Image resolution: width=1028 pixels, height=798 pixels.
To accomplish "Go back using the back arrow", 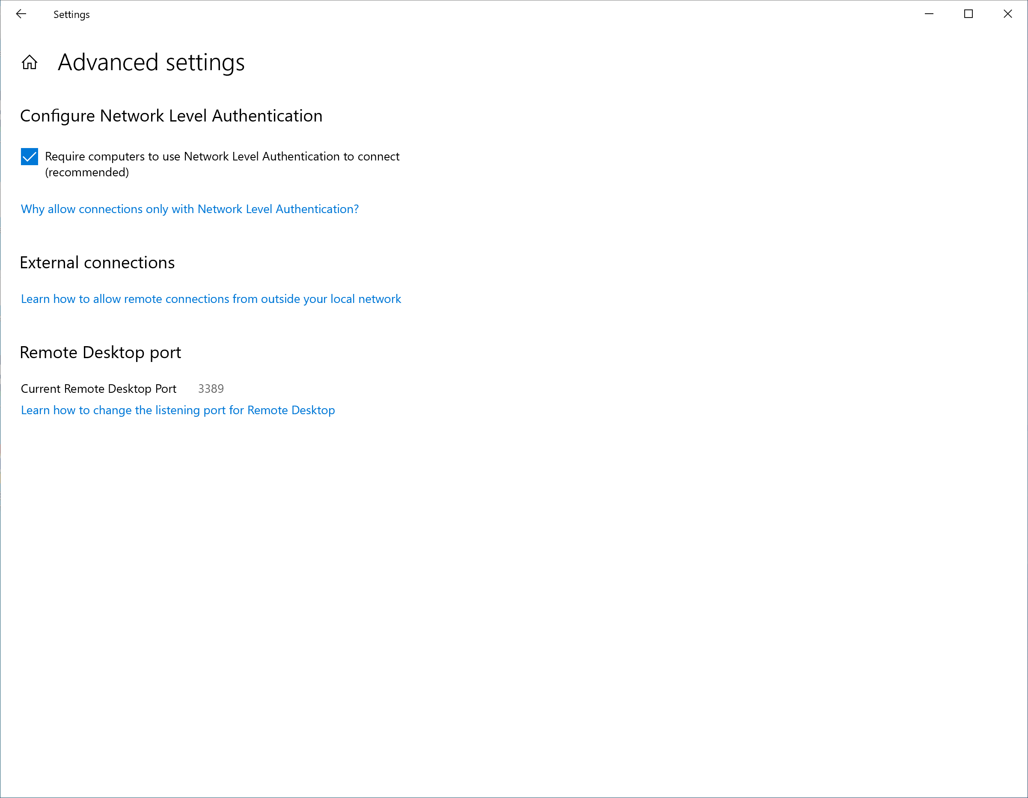I will (21, 14).
